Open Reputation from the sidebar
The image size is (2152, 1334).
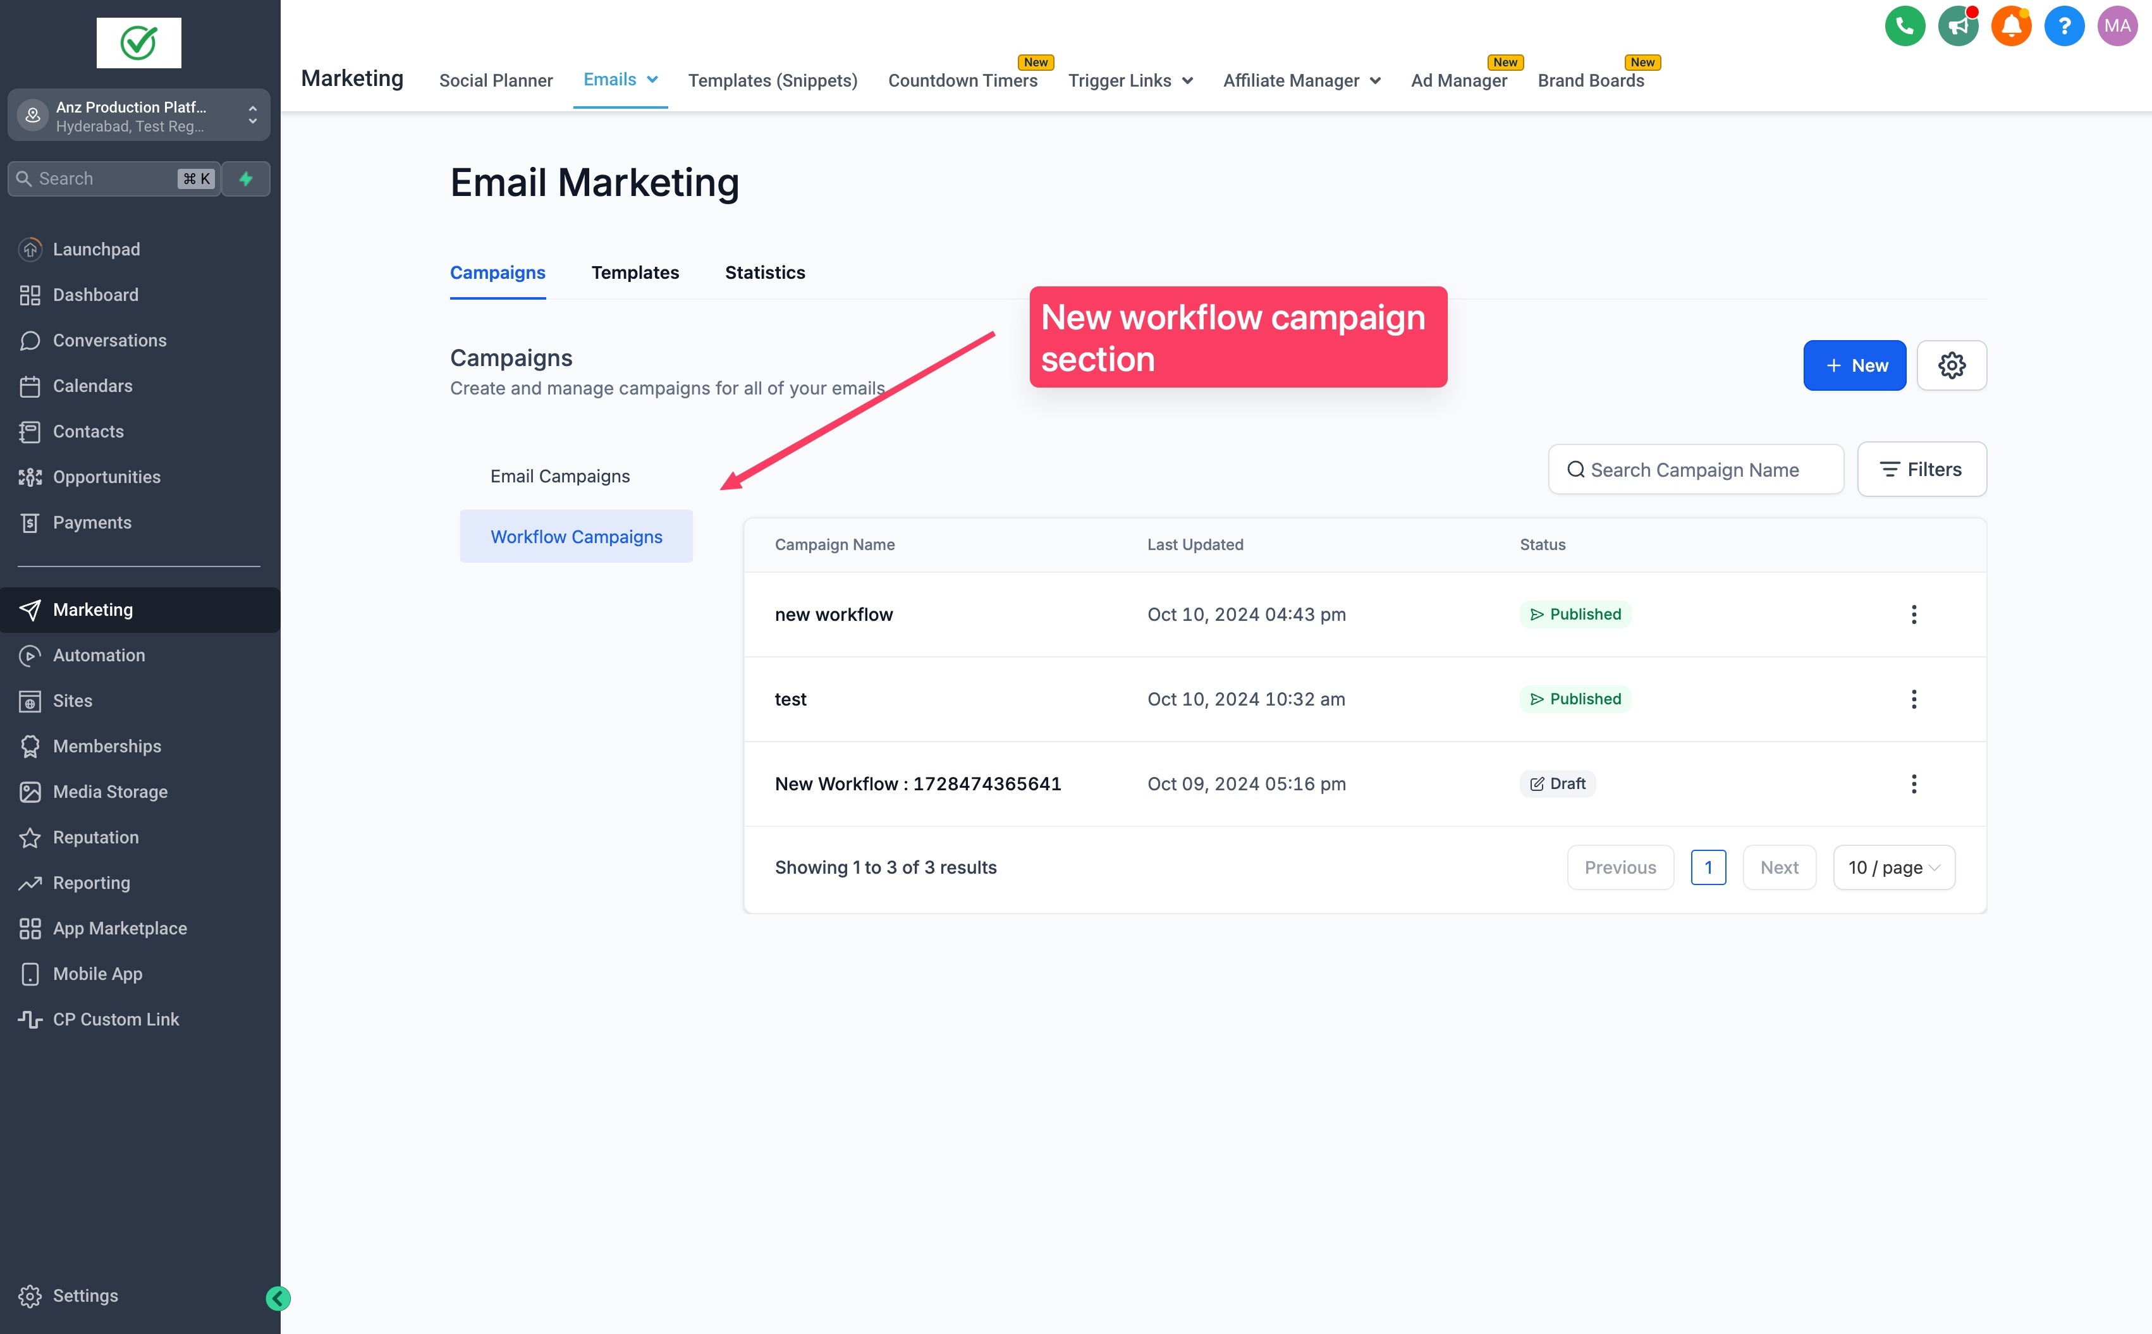pos(97,836)
